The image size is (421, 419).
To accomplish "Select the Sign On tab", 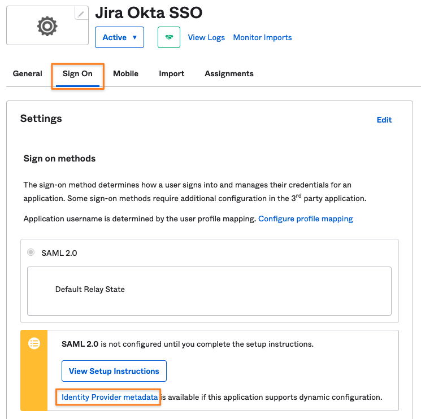I will coord(77,73).
